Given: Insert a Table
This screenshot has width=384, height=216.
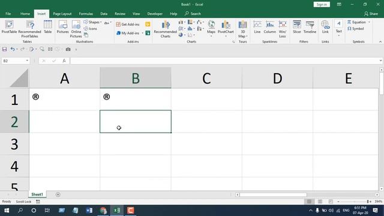Looking at the screenshot, I should click(x=48, y=27).
